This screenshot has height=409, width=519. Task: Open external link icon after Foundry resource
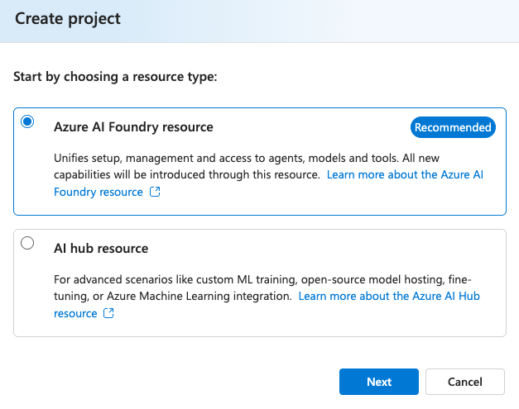click(155, 192)
